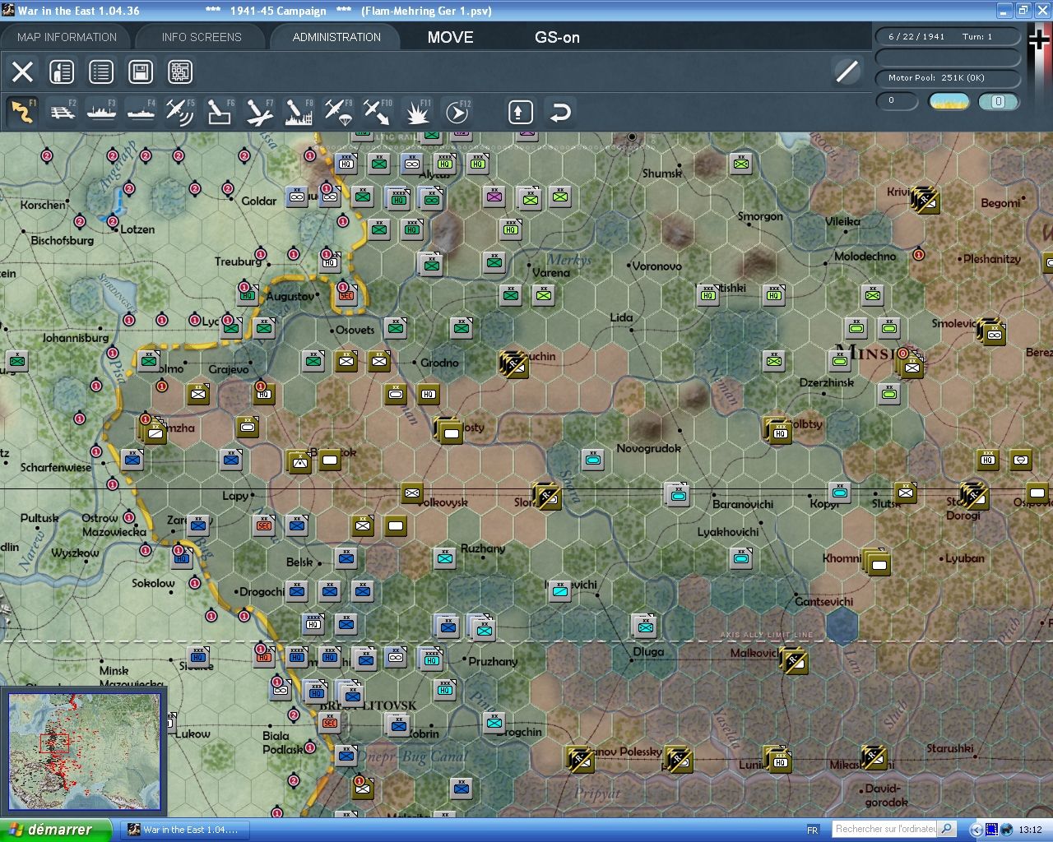1053x842 pixels.
Task: Click the GS-on status label
Action: (557, 37)
